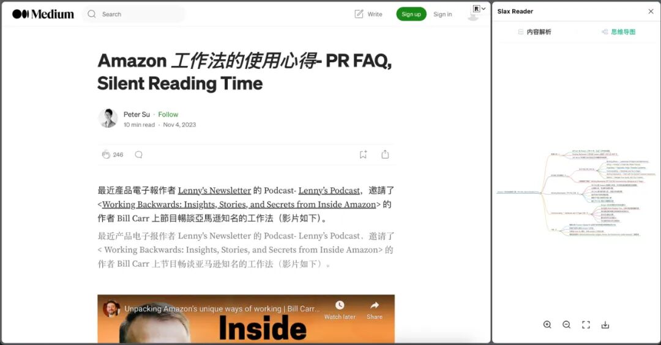Open the comments bubble icon
Viewport: 661px width, 345px height.
pyautogui.click(x=139, y=154)
